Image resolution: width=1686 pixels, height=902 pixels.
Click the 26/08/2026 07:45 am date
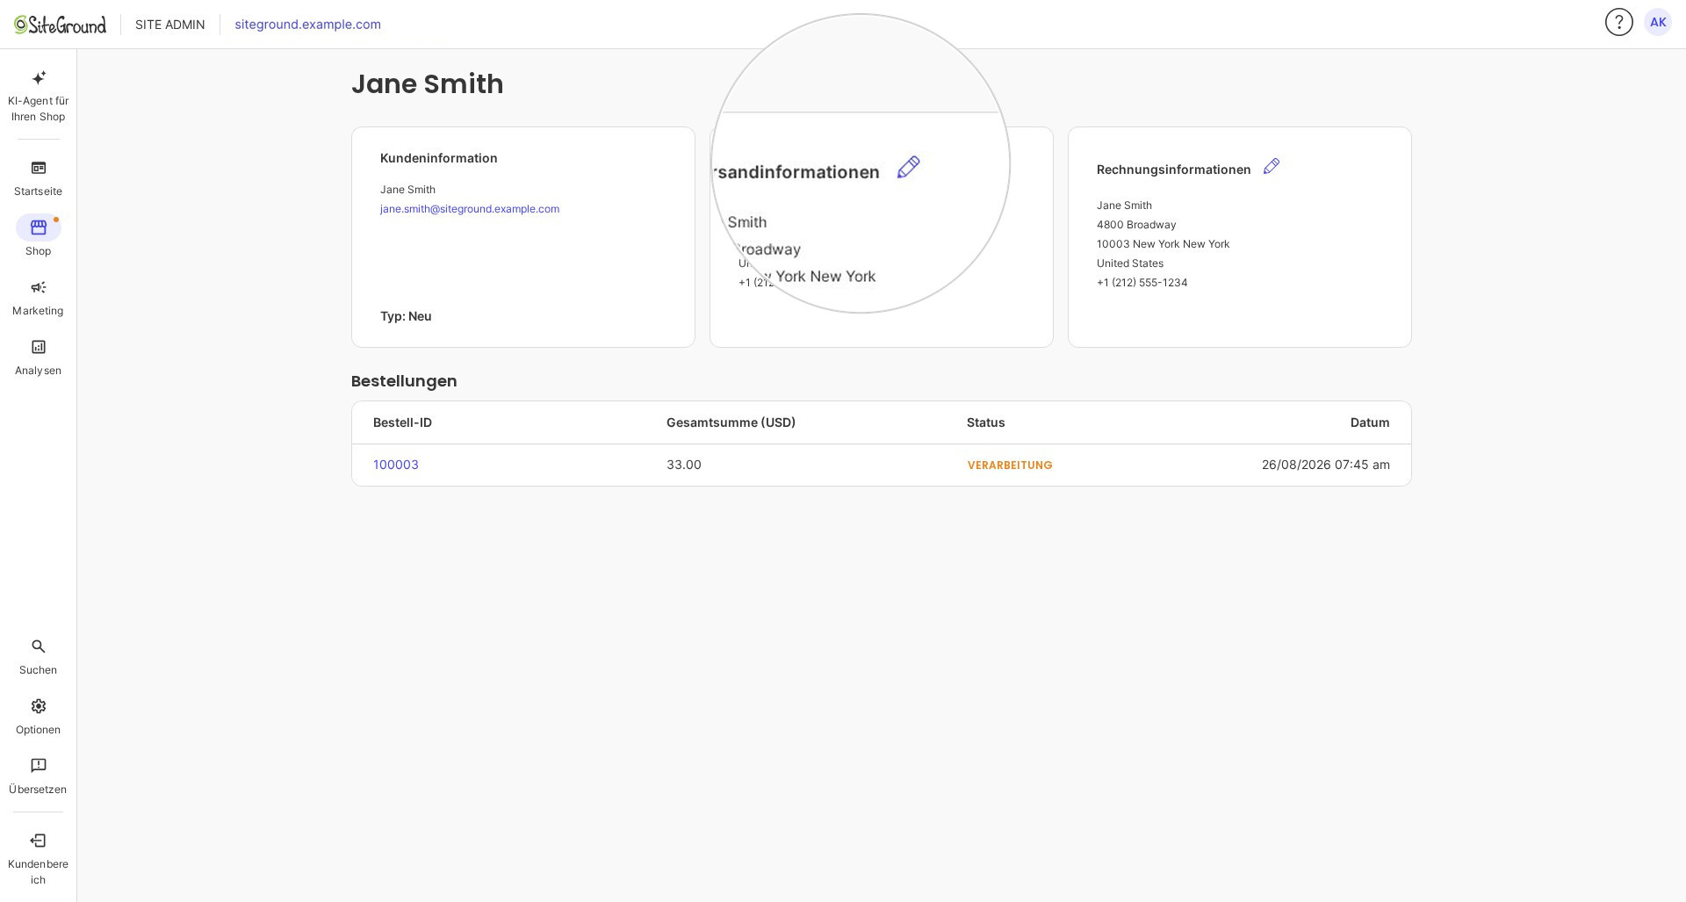click(1326, 465)
